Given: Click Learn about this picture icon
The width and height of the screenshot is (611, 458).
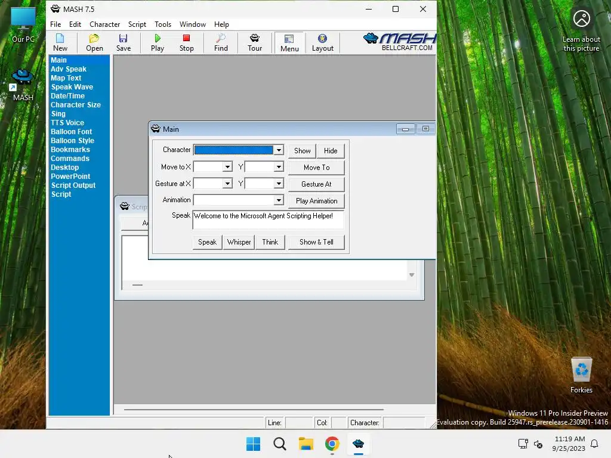Looking at the screenshot, I should [x=581, y=31].
